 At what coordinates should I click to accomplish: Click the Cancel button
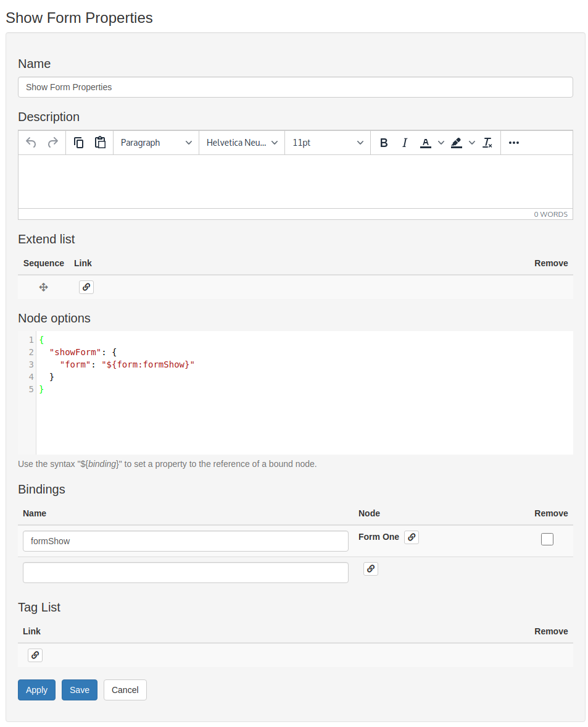point(125,690)
